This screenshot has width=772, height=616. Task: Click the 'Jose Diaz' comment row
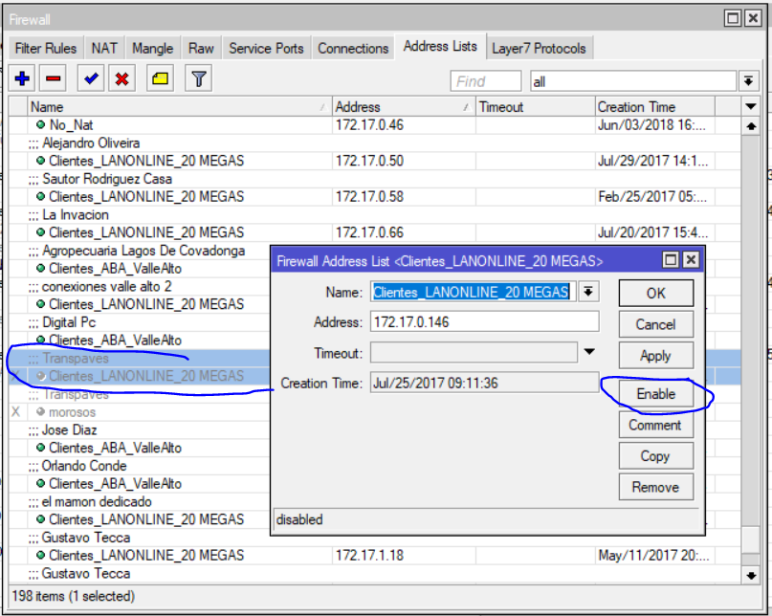pyautogui.click(x=141, y=429)
